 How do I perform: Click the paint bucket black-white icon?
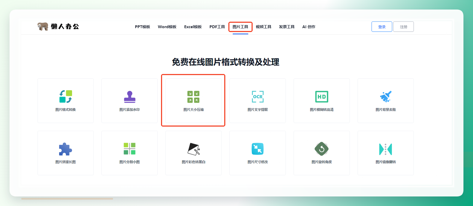[x=193, y=149]
